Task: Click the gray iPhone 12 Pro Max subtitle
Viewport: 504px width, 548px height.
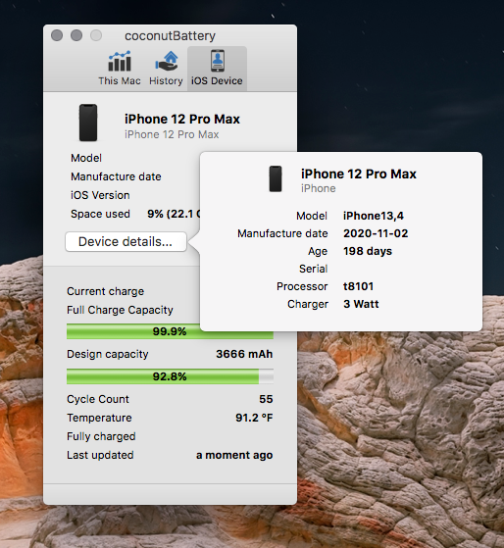Action: point(172,134)
